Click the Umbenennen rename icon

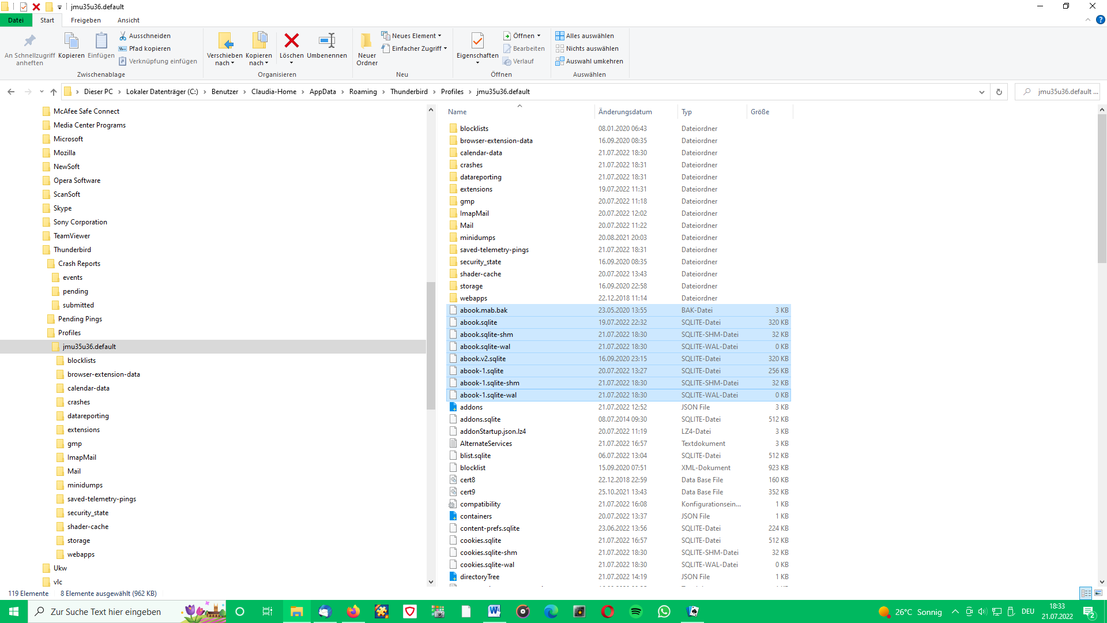(326, 41)
